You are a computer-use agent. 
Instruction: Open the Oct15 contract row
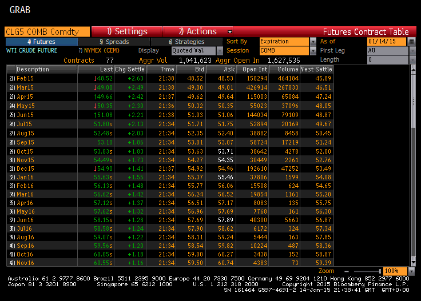point(170,151)
